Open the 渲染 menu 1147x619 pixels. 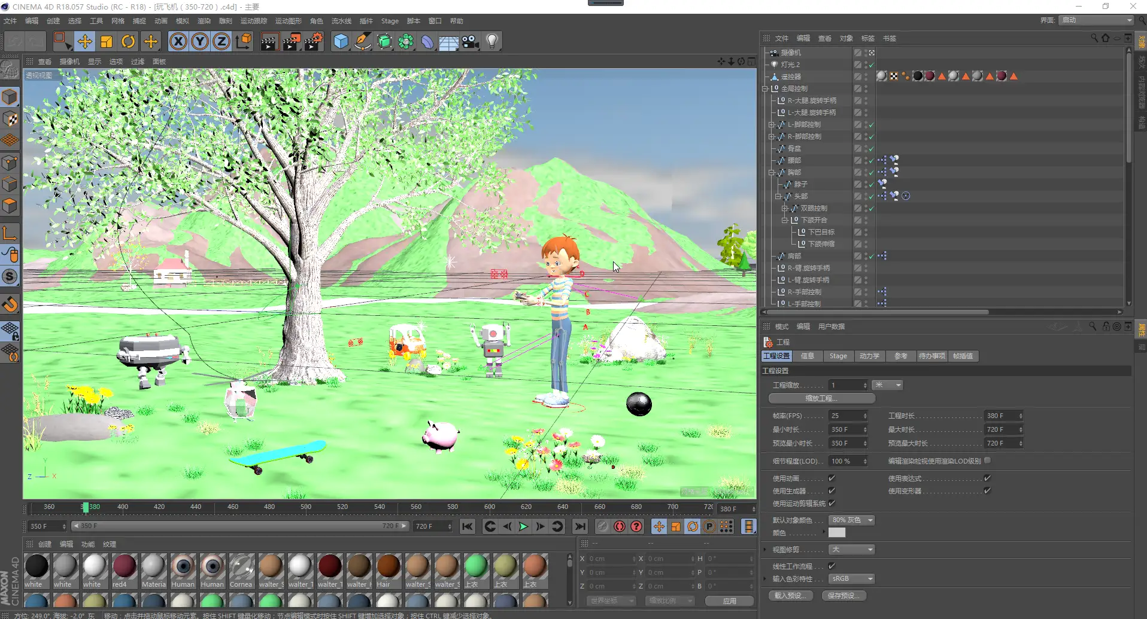pos(204,21)
